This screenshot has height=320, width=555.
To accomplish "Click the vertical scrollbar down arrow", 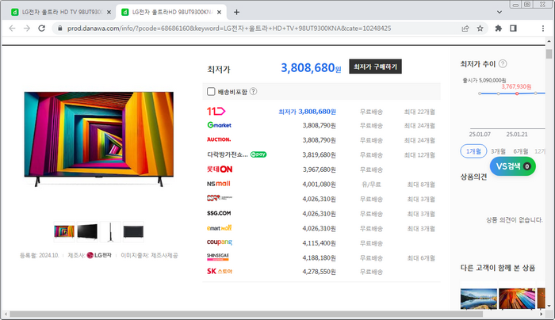I will coord(549,307).
